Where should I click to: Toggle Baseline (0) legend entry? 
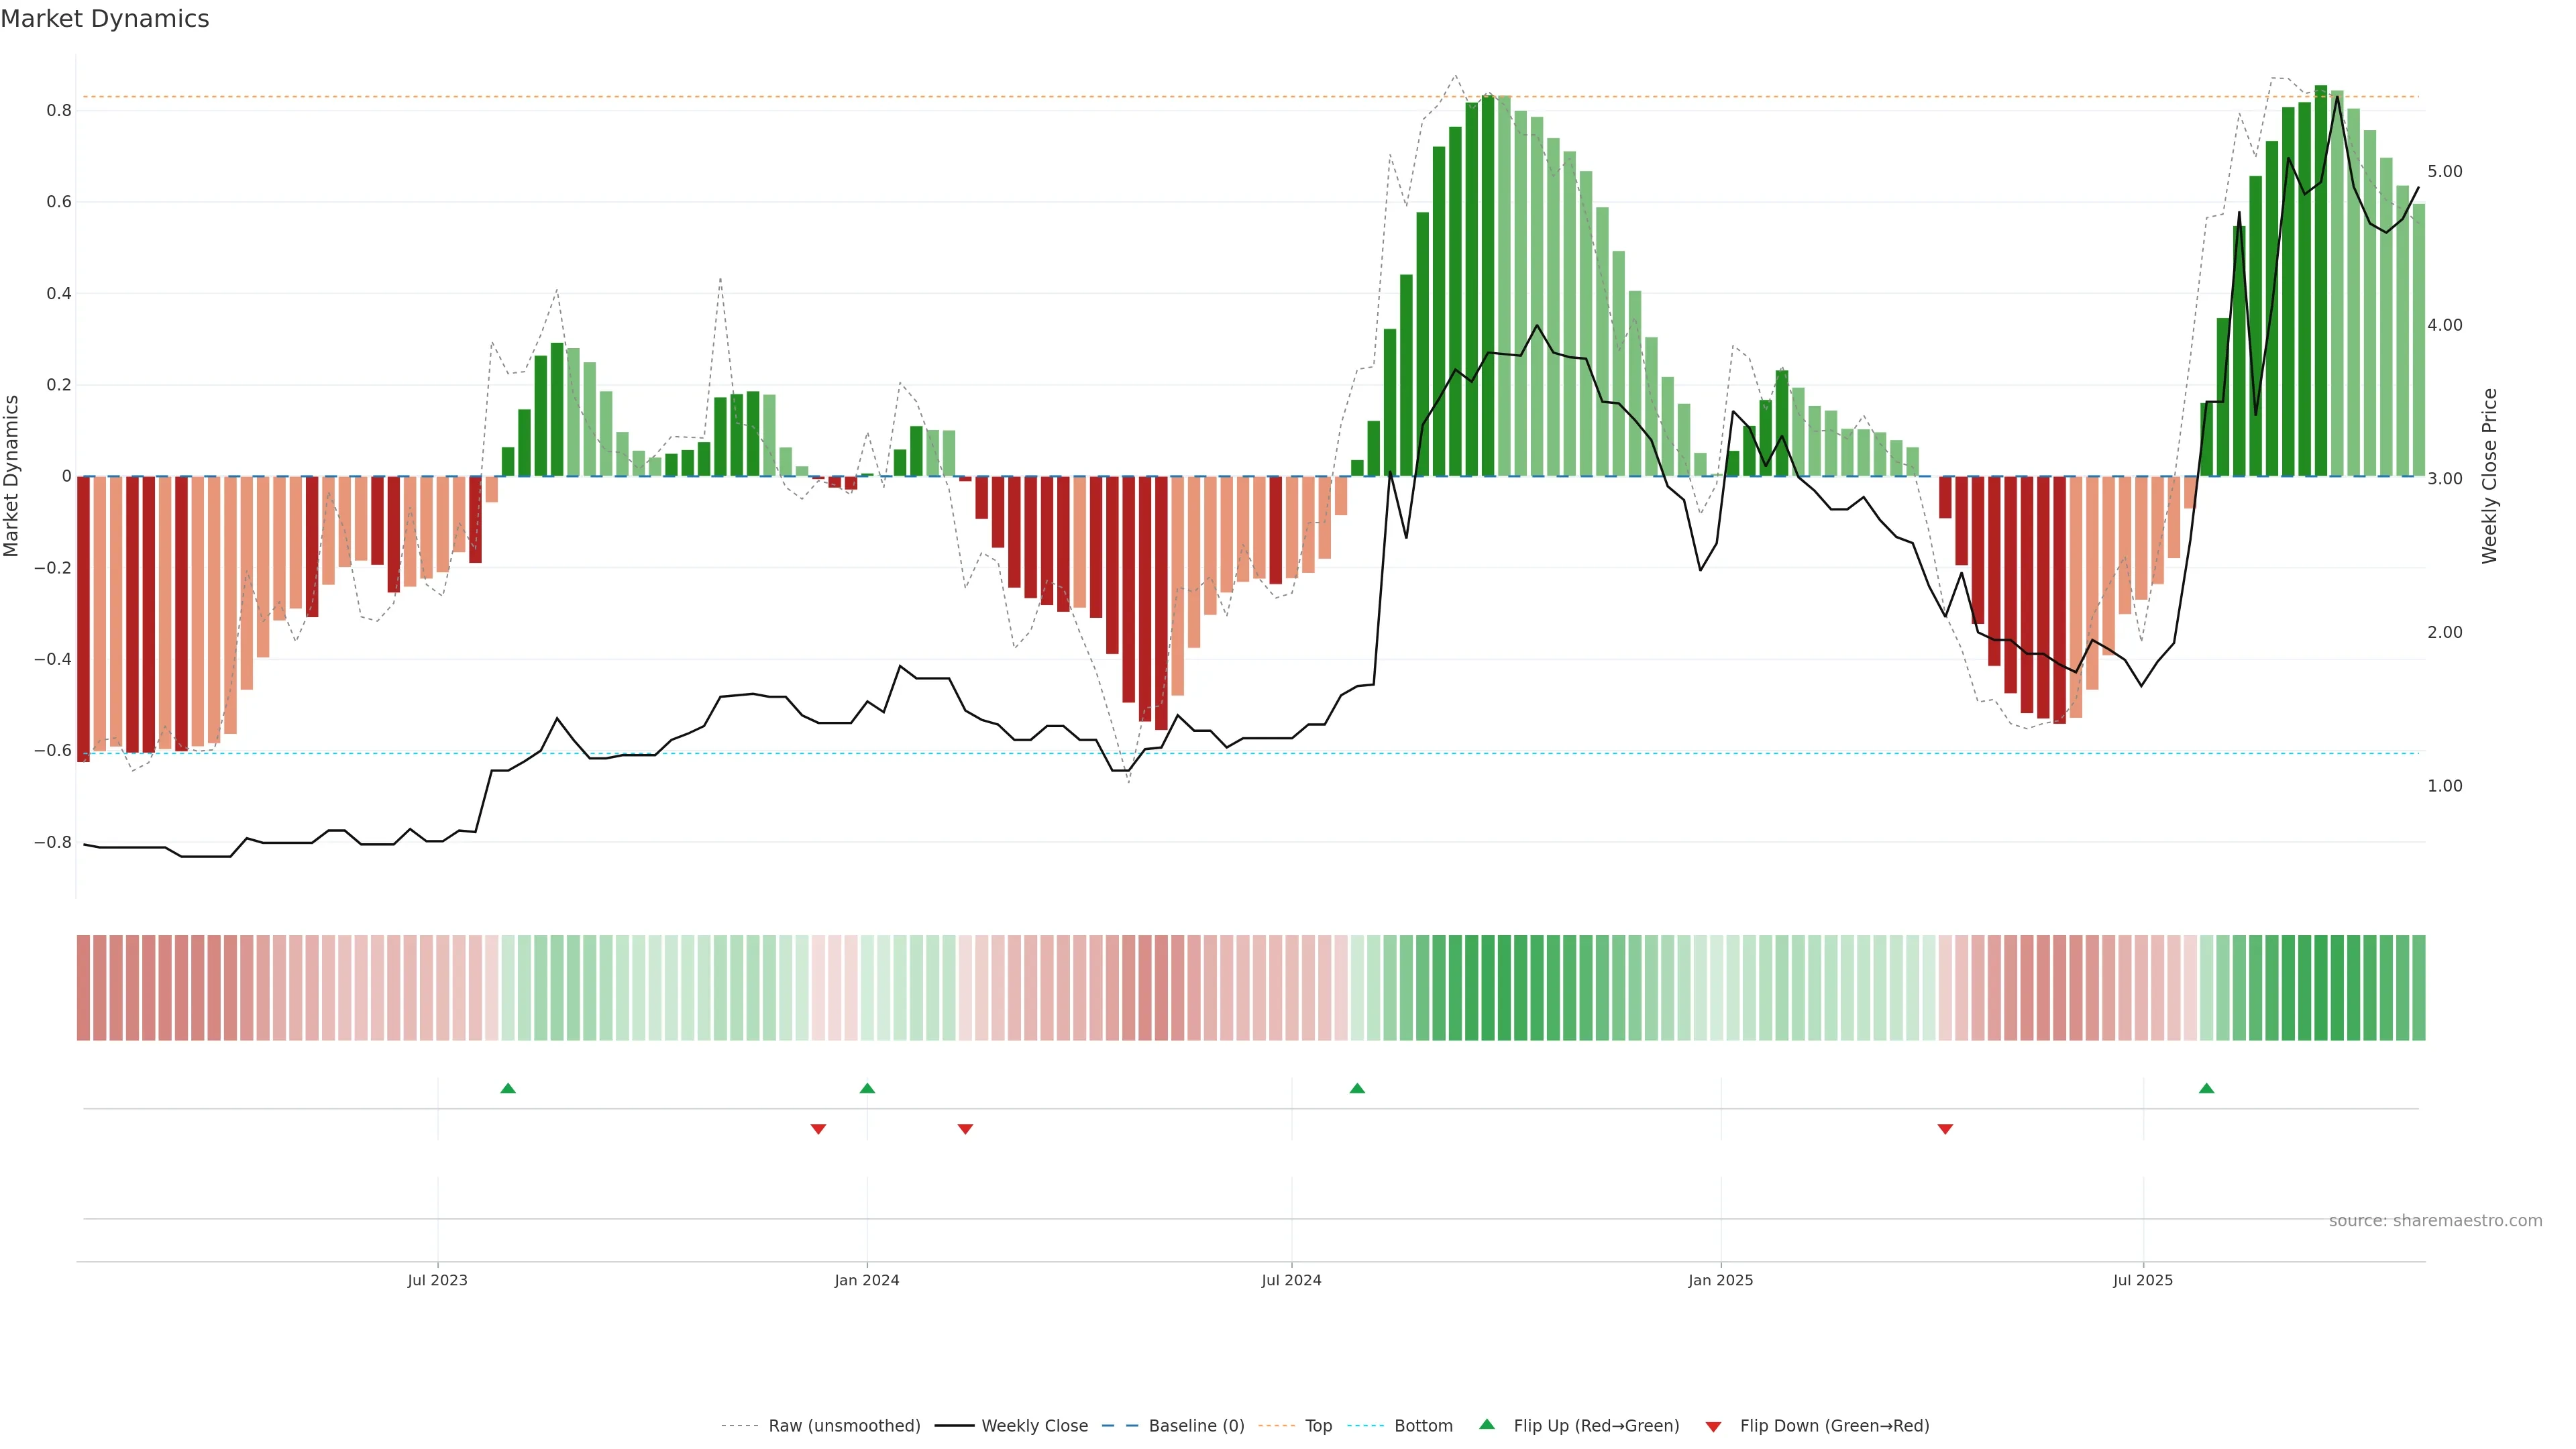pos(1196,1426)
